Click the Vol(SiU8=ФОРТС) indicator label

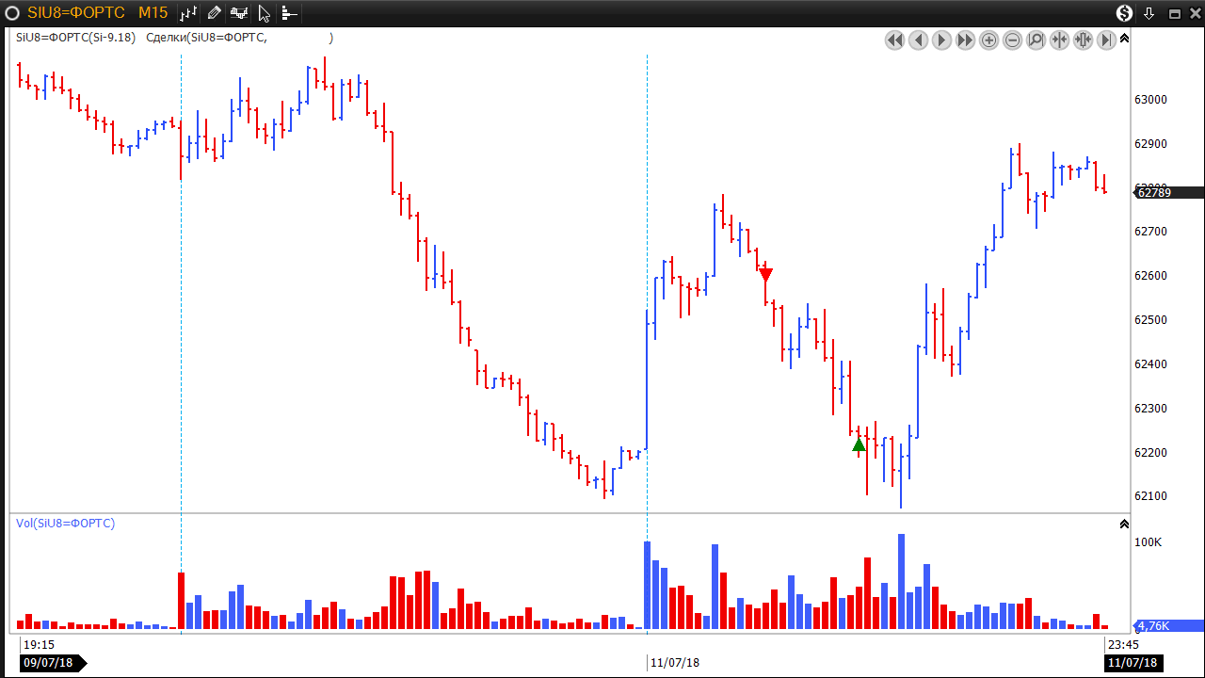tap(65, 523)
